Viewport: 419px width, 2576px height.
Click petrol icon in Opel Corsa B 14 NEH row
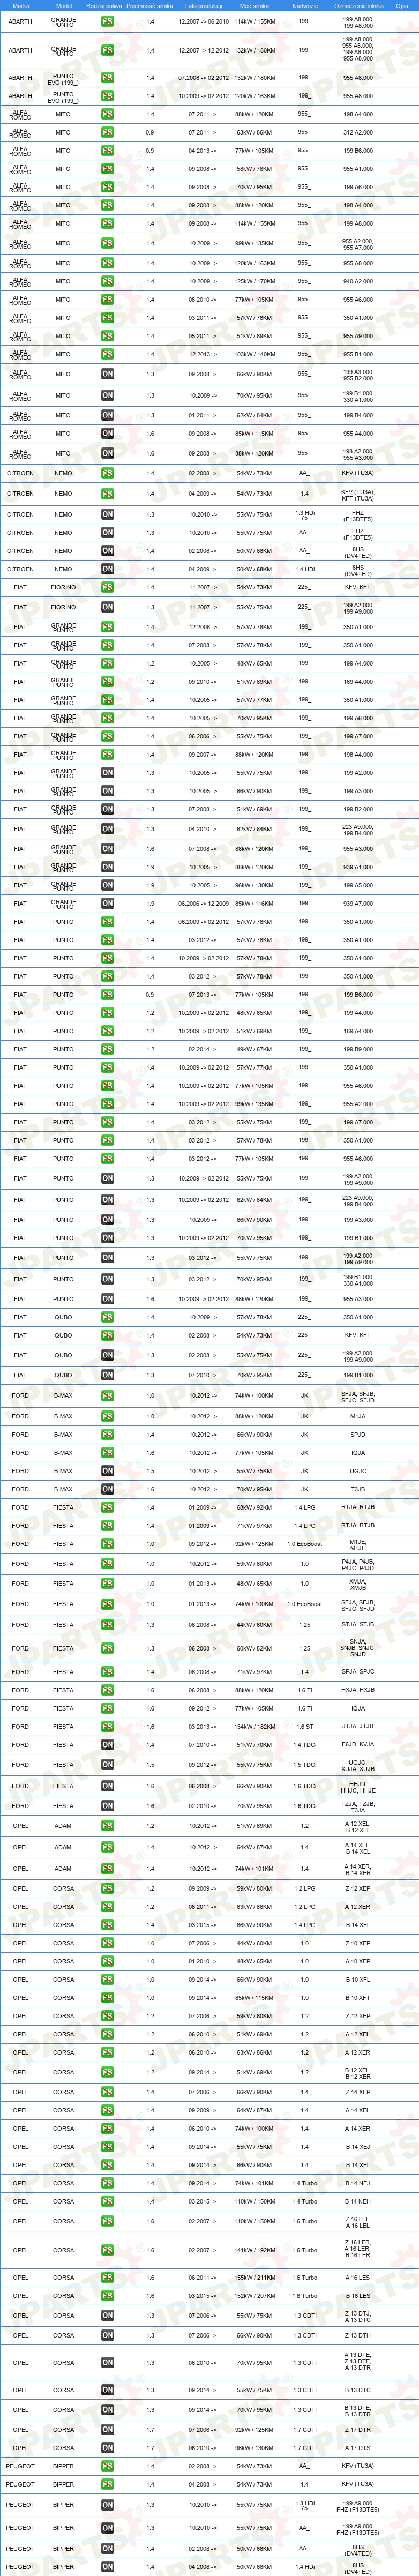[x=107, y=2201]
